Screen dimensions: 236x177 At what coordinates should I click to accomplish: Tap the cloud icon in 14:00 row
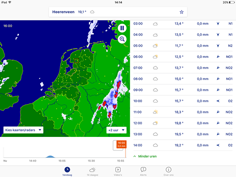(x=155, y=145)
